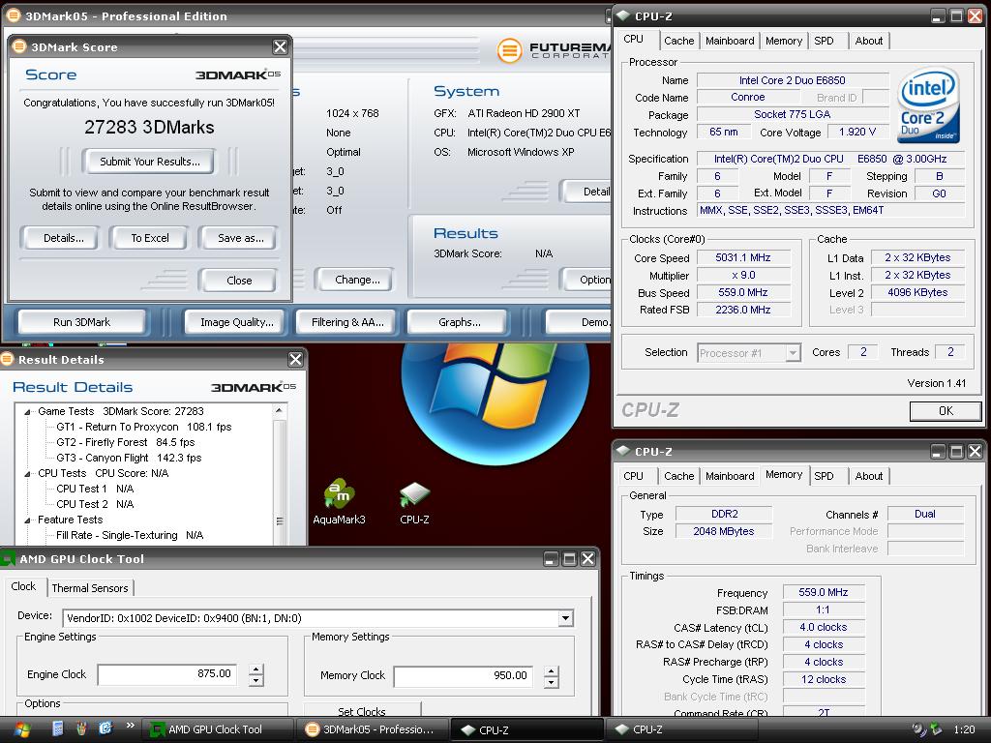Screen dimensions: 991x743
Task: Click the first system tray icon
Action: (919, 729)
